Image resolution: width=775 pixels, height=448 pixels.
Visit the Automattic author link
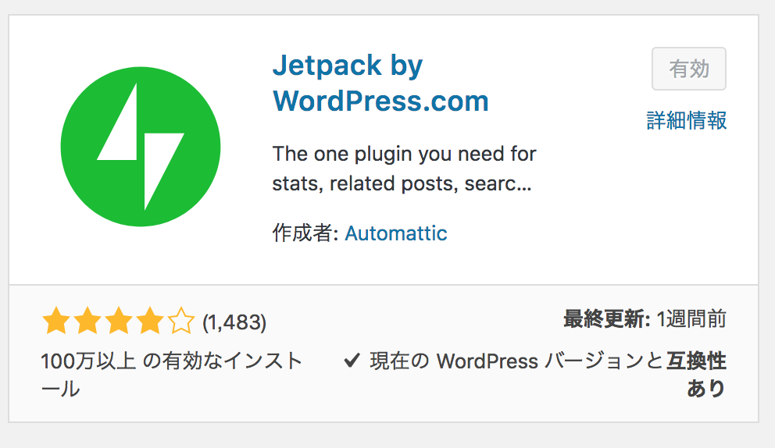coord(396,233)
